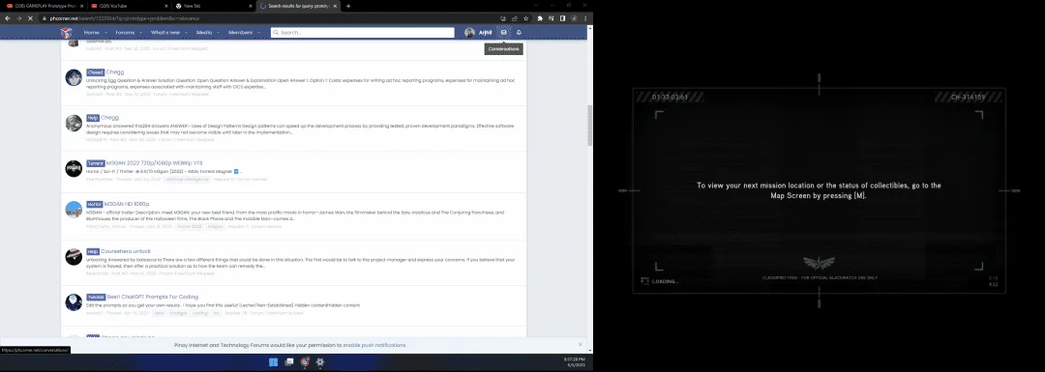The image size is (1045, 372).
Task: Dismiss the push notifications banner
Action: tap(581, 345)
